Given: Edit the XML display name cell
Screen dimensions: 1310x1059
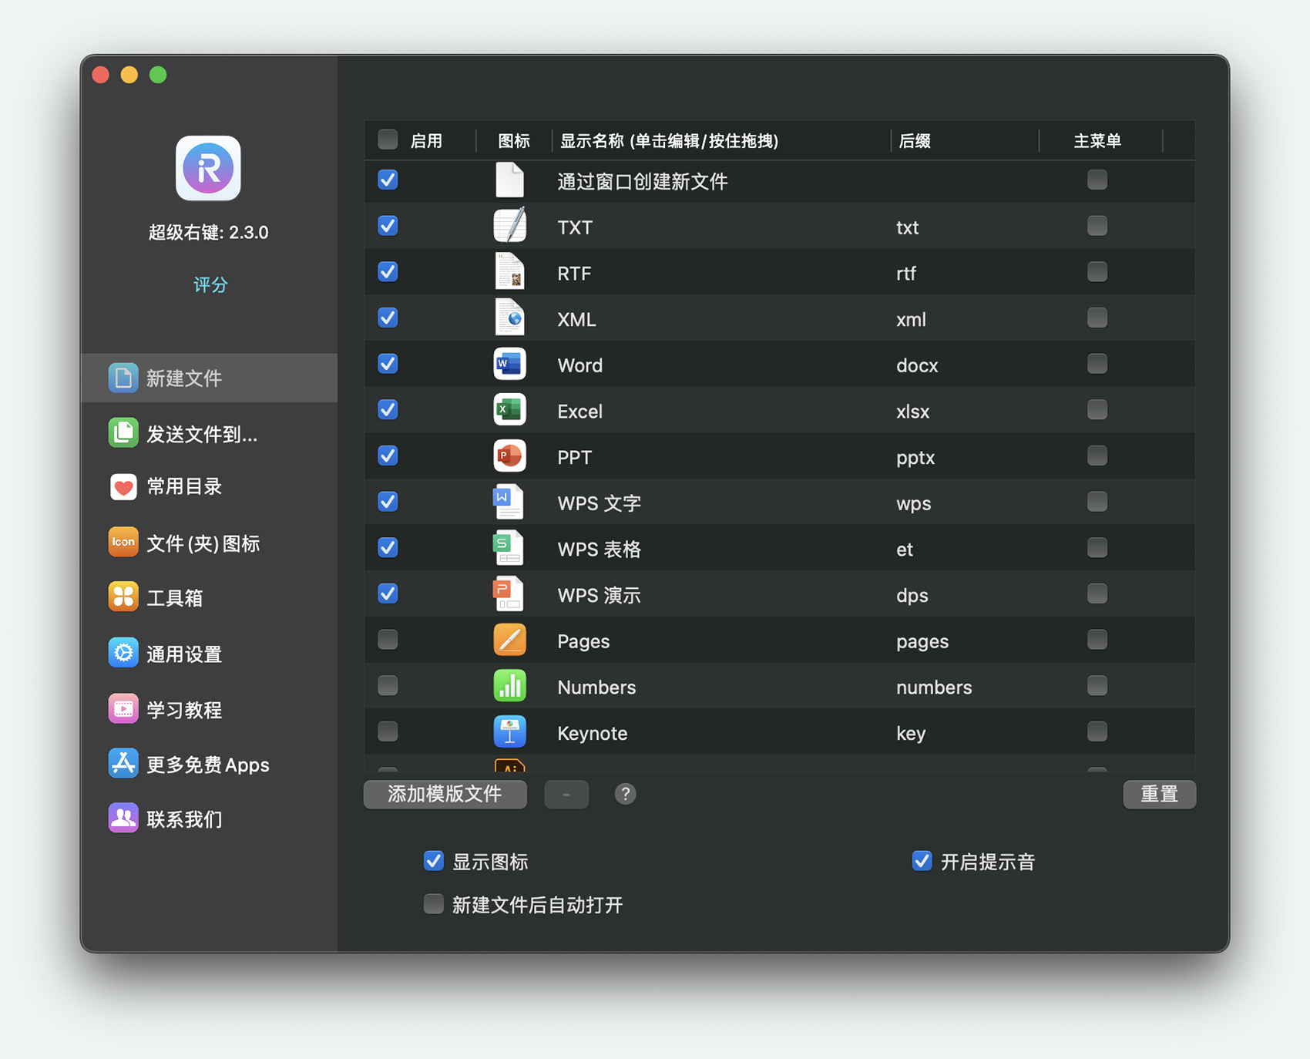Looking at the screenshot, I should tap(576, 319).
